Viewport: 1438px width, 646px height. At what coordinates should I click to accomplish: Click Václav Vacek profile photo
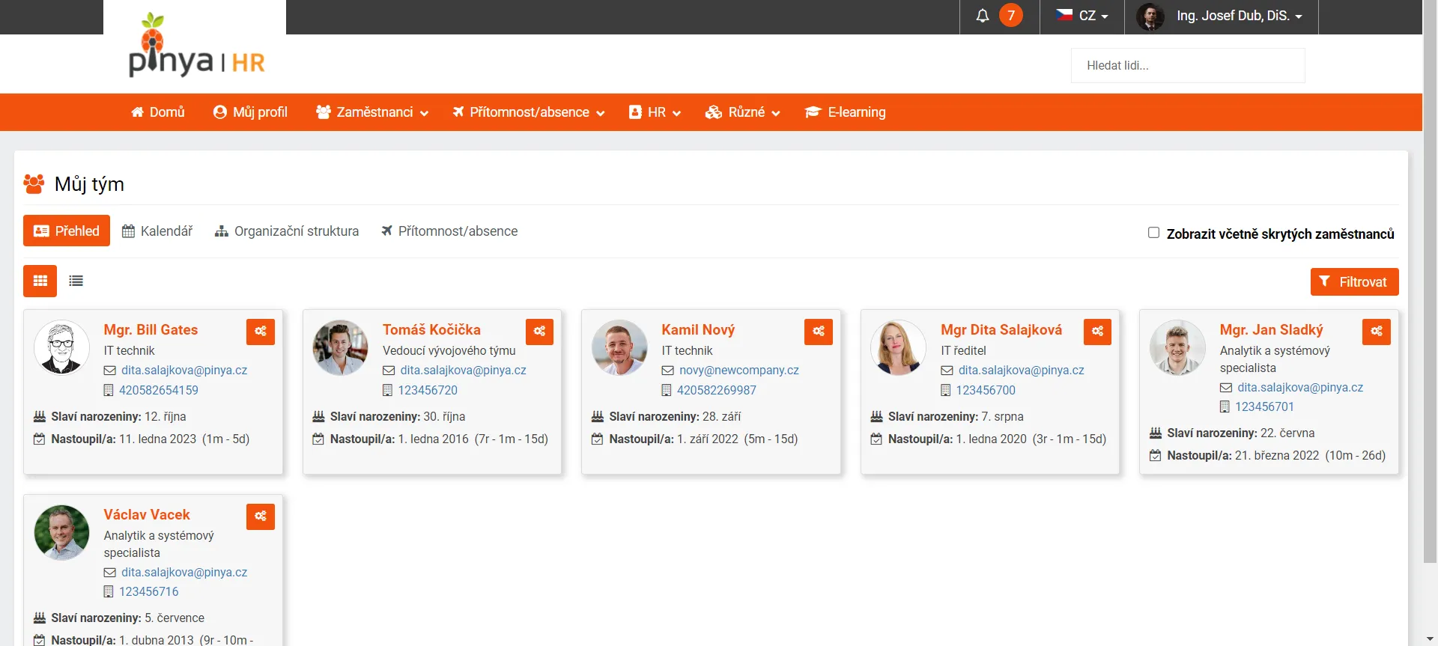pyautogui.click(x=61, y=532)
